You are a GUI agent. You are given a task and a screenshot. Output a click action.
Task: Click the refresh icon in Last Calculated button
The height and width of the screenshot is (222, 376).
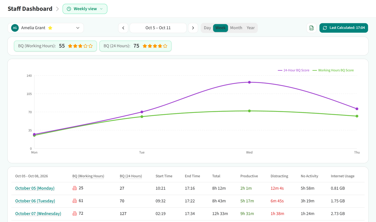click(325, 28)
